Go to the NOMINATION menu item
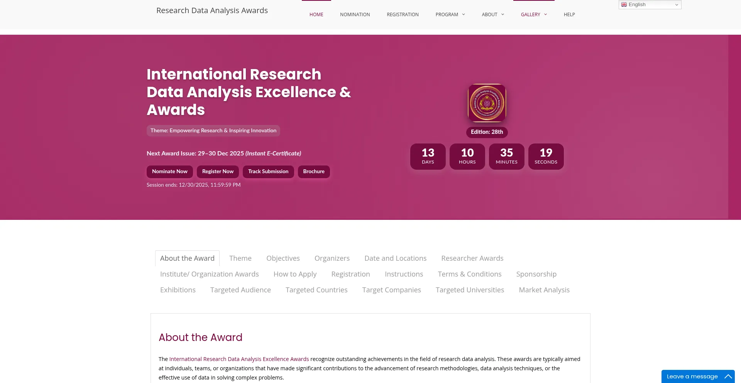The height and width of the screenshot is (383, 741). [x=355, y=14]
